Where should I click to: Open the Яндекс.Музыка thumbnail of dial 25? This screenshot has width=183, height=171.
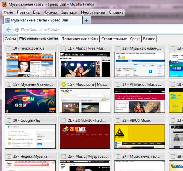[30, 166]
